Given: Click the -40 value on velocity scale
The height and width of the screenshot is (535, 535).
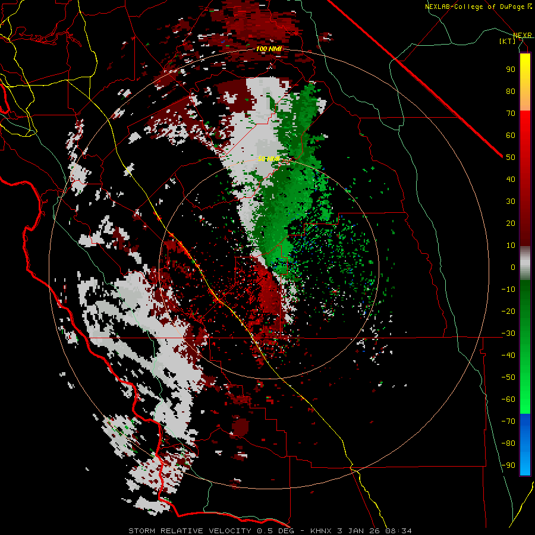Looking at the screenshot, I should pyautogui.click(x=508, y=355).
